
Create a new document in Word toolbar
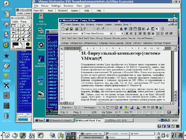click(x=63, y=29)
